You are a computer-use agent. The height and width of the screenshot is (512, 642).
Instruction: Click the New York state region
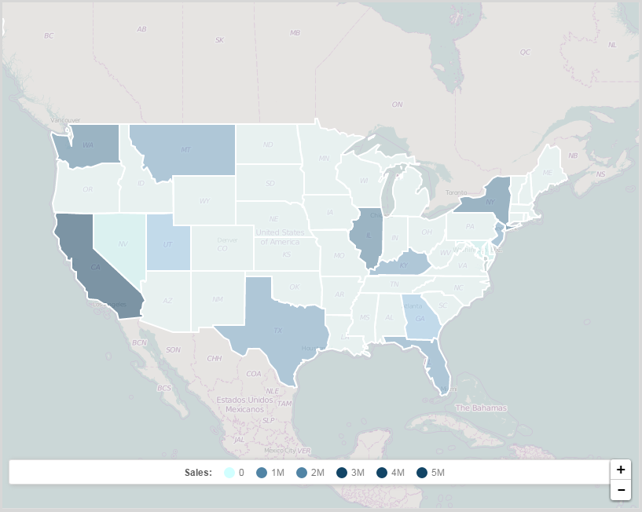487,201
